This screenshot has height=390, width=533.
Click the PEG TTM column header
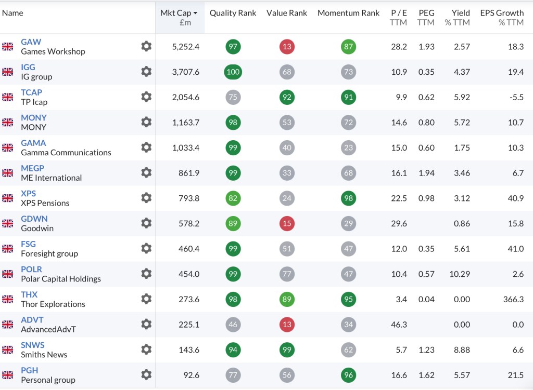tap(425, 17)
